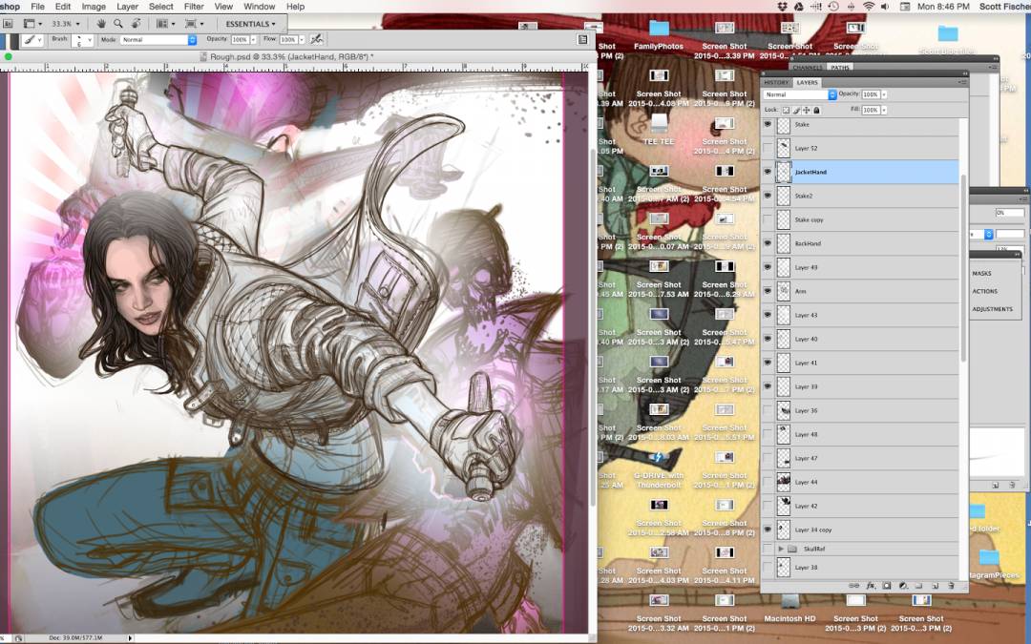Toggle visibility of Stake copy layer
1031x644 pixels.
[768, 219]
